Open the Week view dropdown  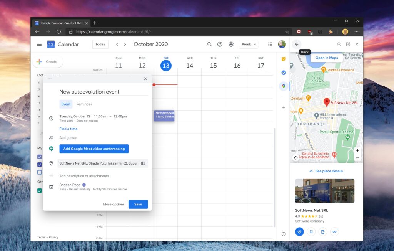click(x=248, y=44)
